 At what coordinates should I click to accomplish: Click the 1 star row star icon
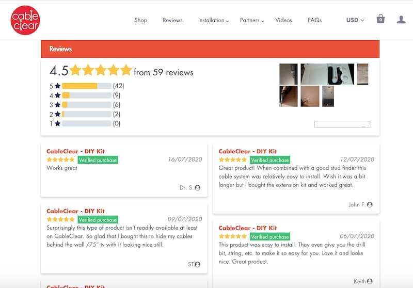tap(58, 123)
